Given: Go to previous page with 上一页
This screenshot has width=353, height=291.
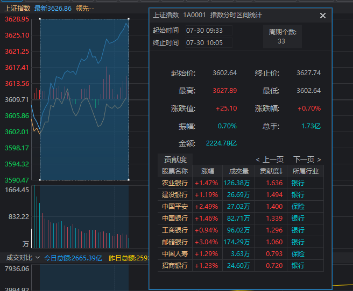Looking at the screenshot, I should pyautogui.click(x=270, y=159).
